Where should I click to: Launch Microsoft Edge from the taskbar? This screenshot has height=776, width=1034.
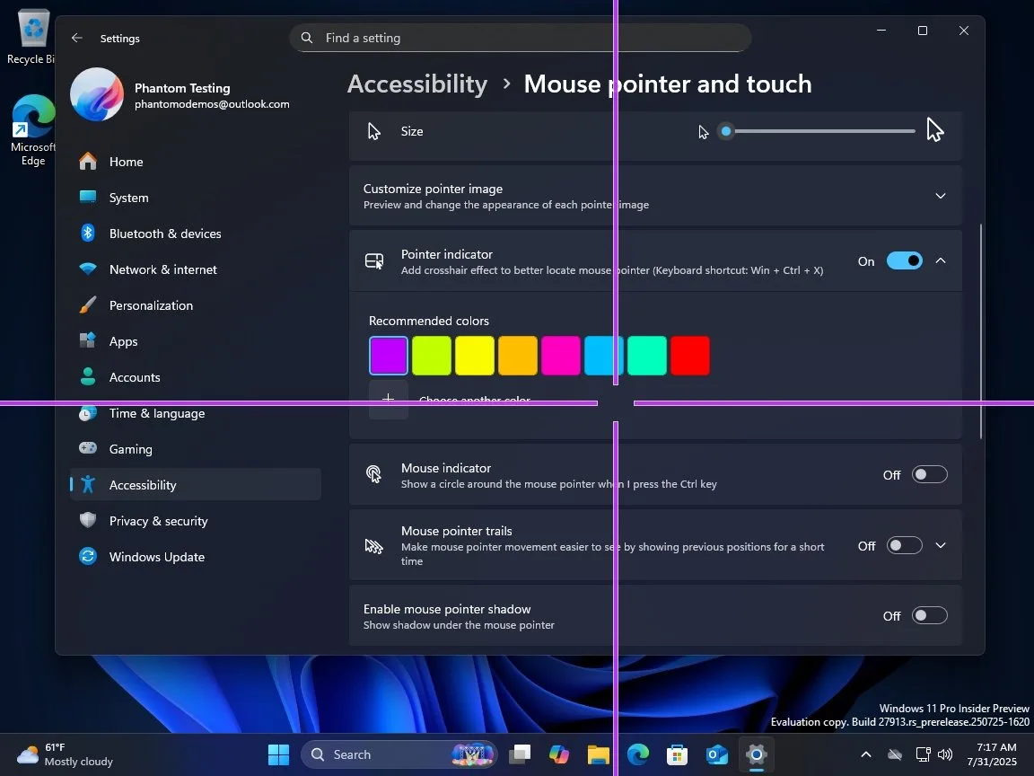pos(637,754)
